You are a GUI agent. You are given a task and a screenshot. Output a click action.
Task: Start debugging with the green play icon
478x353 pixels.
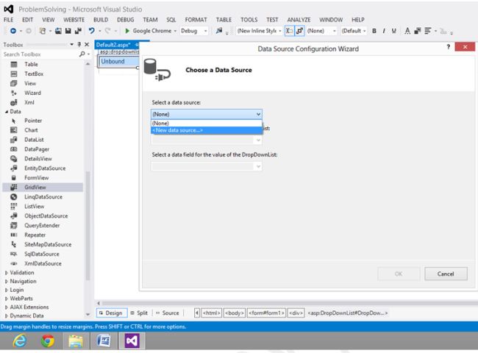pos(127,31)
